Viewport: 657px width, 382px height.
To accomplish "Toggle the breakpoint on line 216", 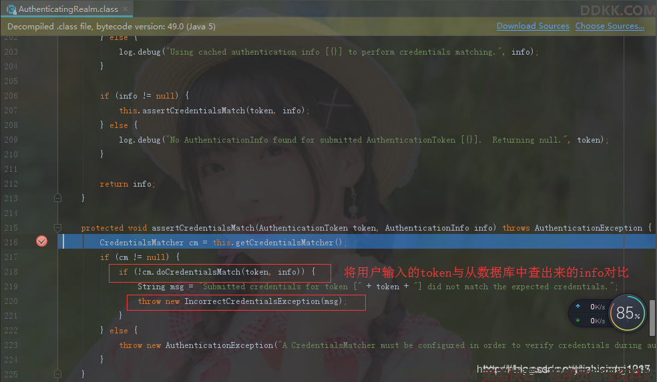I will (41, 241).
